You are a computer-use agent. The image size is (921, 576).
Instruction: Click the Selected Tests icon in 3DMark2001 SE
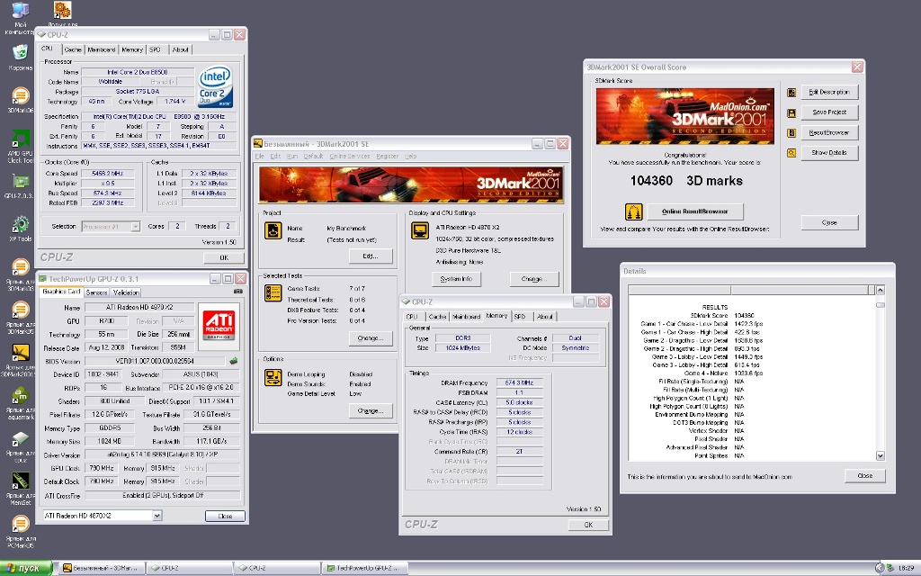(x=273, y=293)
